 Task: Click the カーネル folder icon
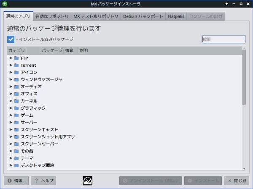(16, 101)
